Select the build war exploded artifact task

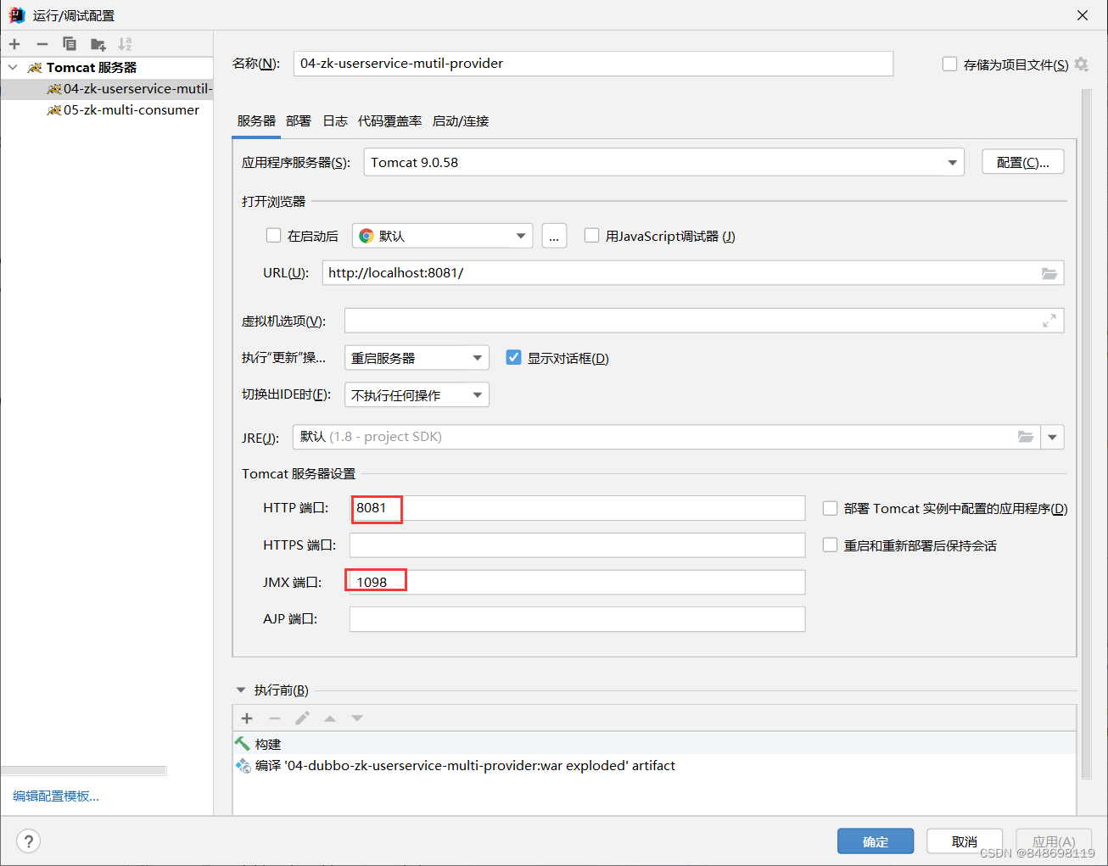(x=654, y=765)
